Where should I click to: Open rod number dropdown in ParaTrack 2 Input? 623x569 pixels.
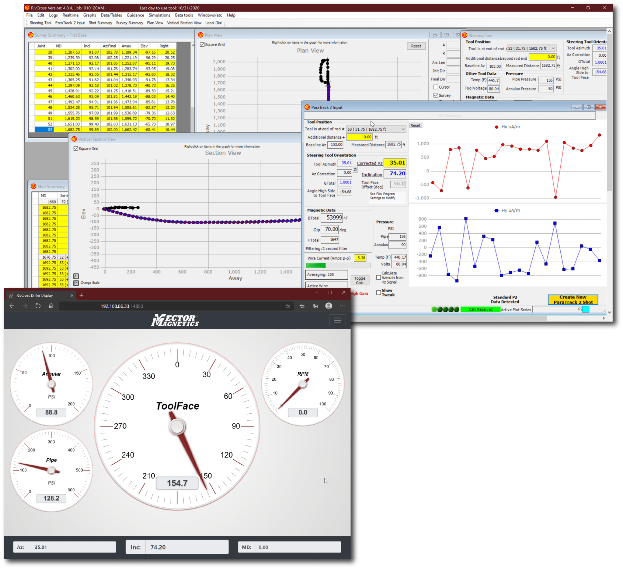coord(403,129)
